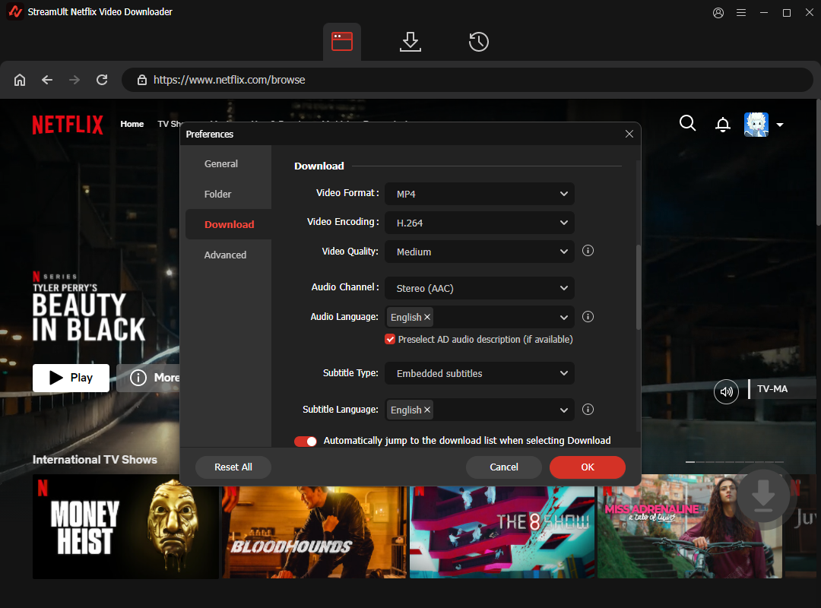Open The 8 Show thumbnail

[502, 532]
